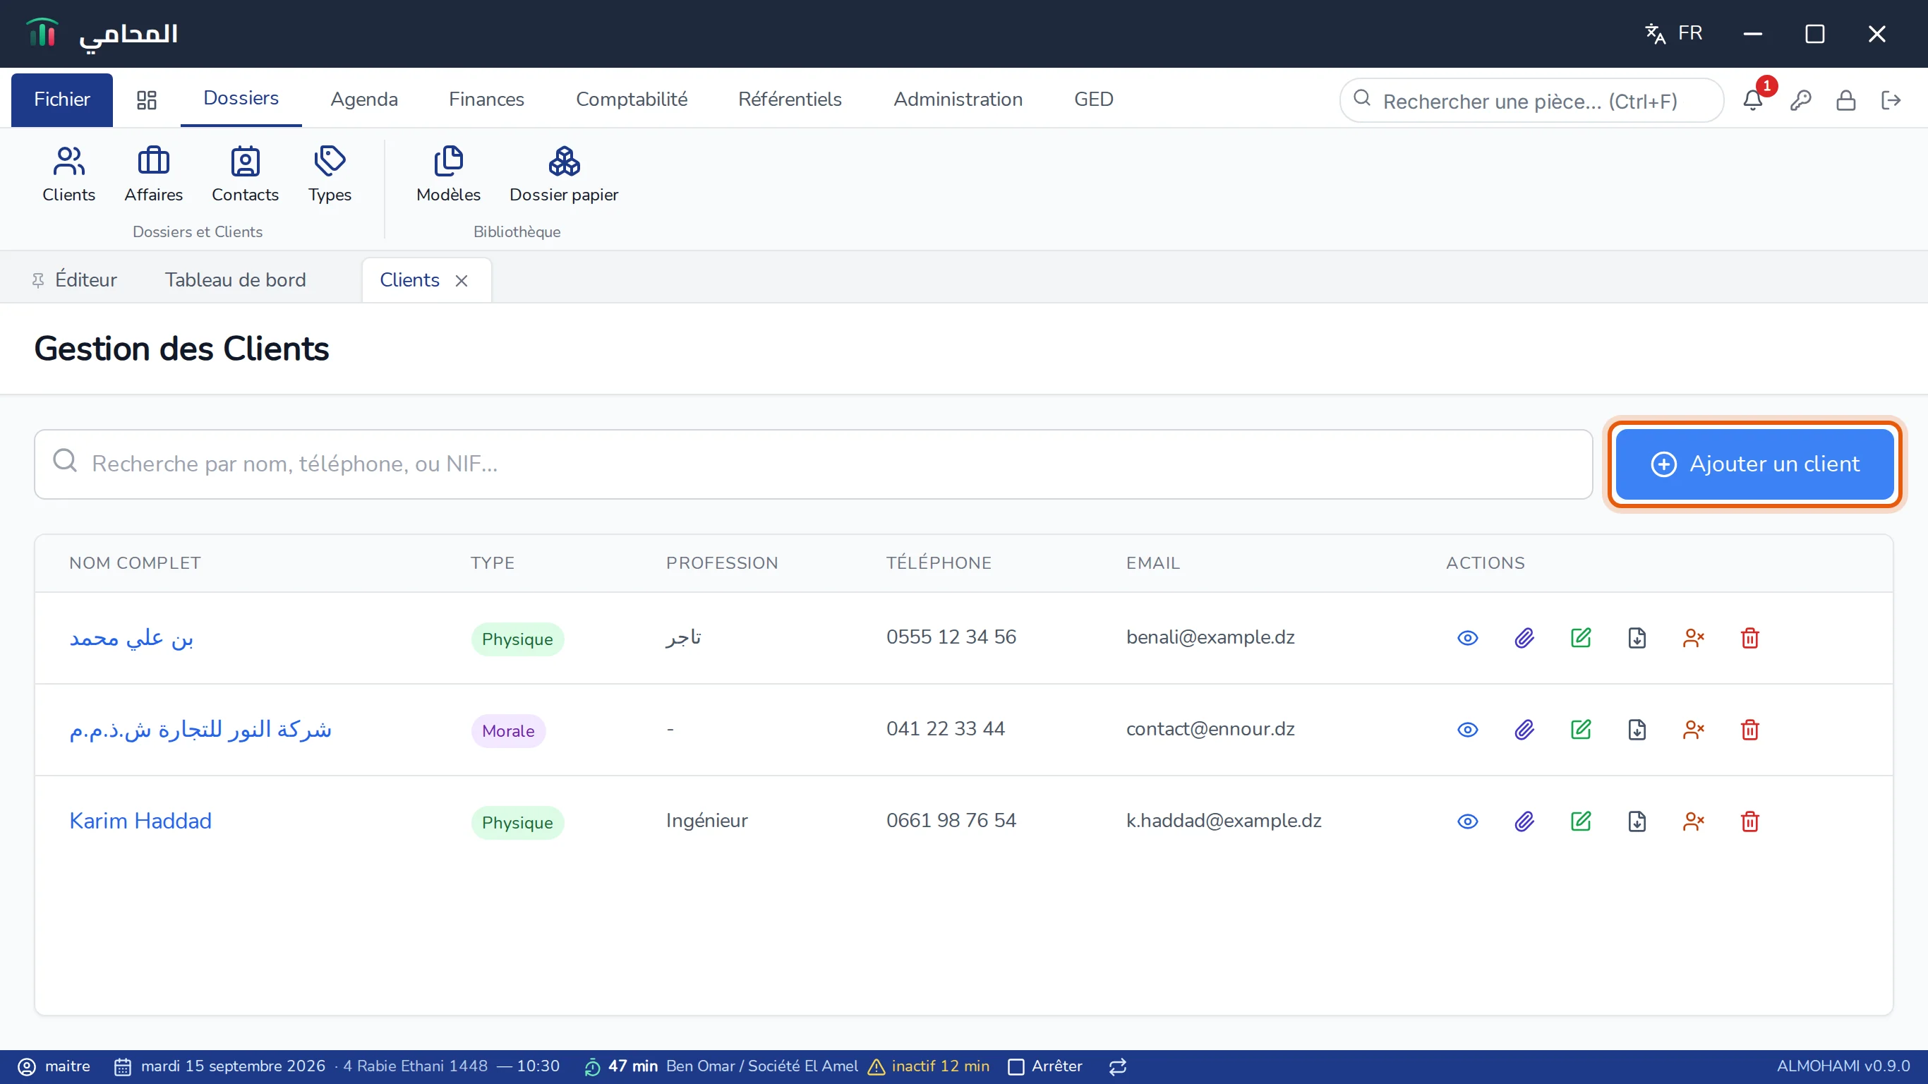Switch to the Tableau de bord tab
Image resolution: width=1928 pixels, height=1084 pixels.
(x=235, y=280)
